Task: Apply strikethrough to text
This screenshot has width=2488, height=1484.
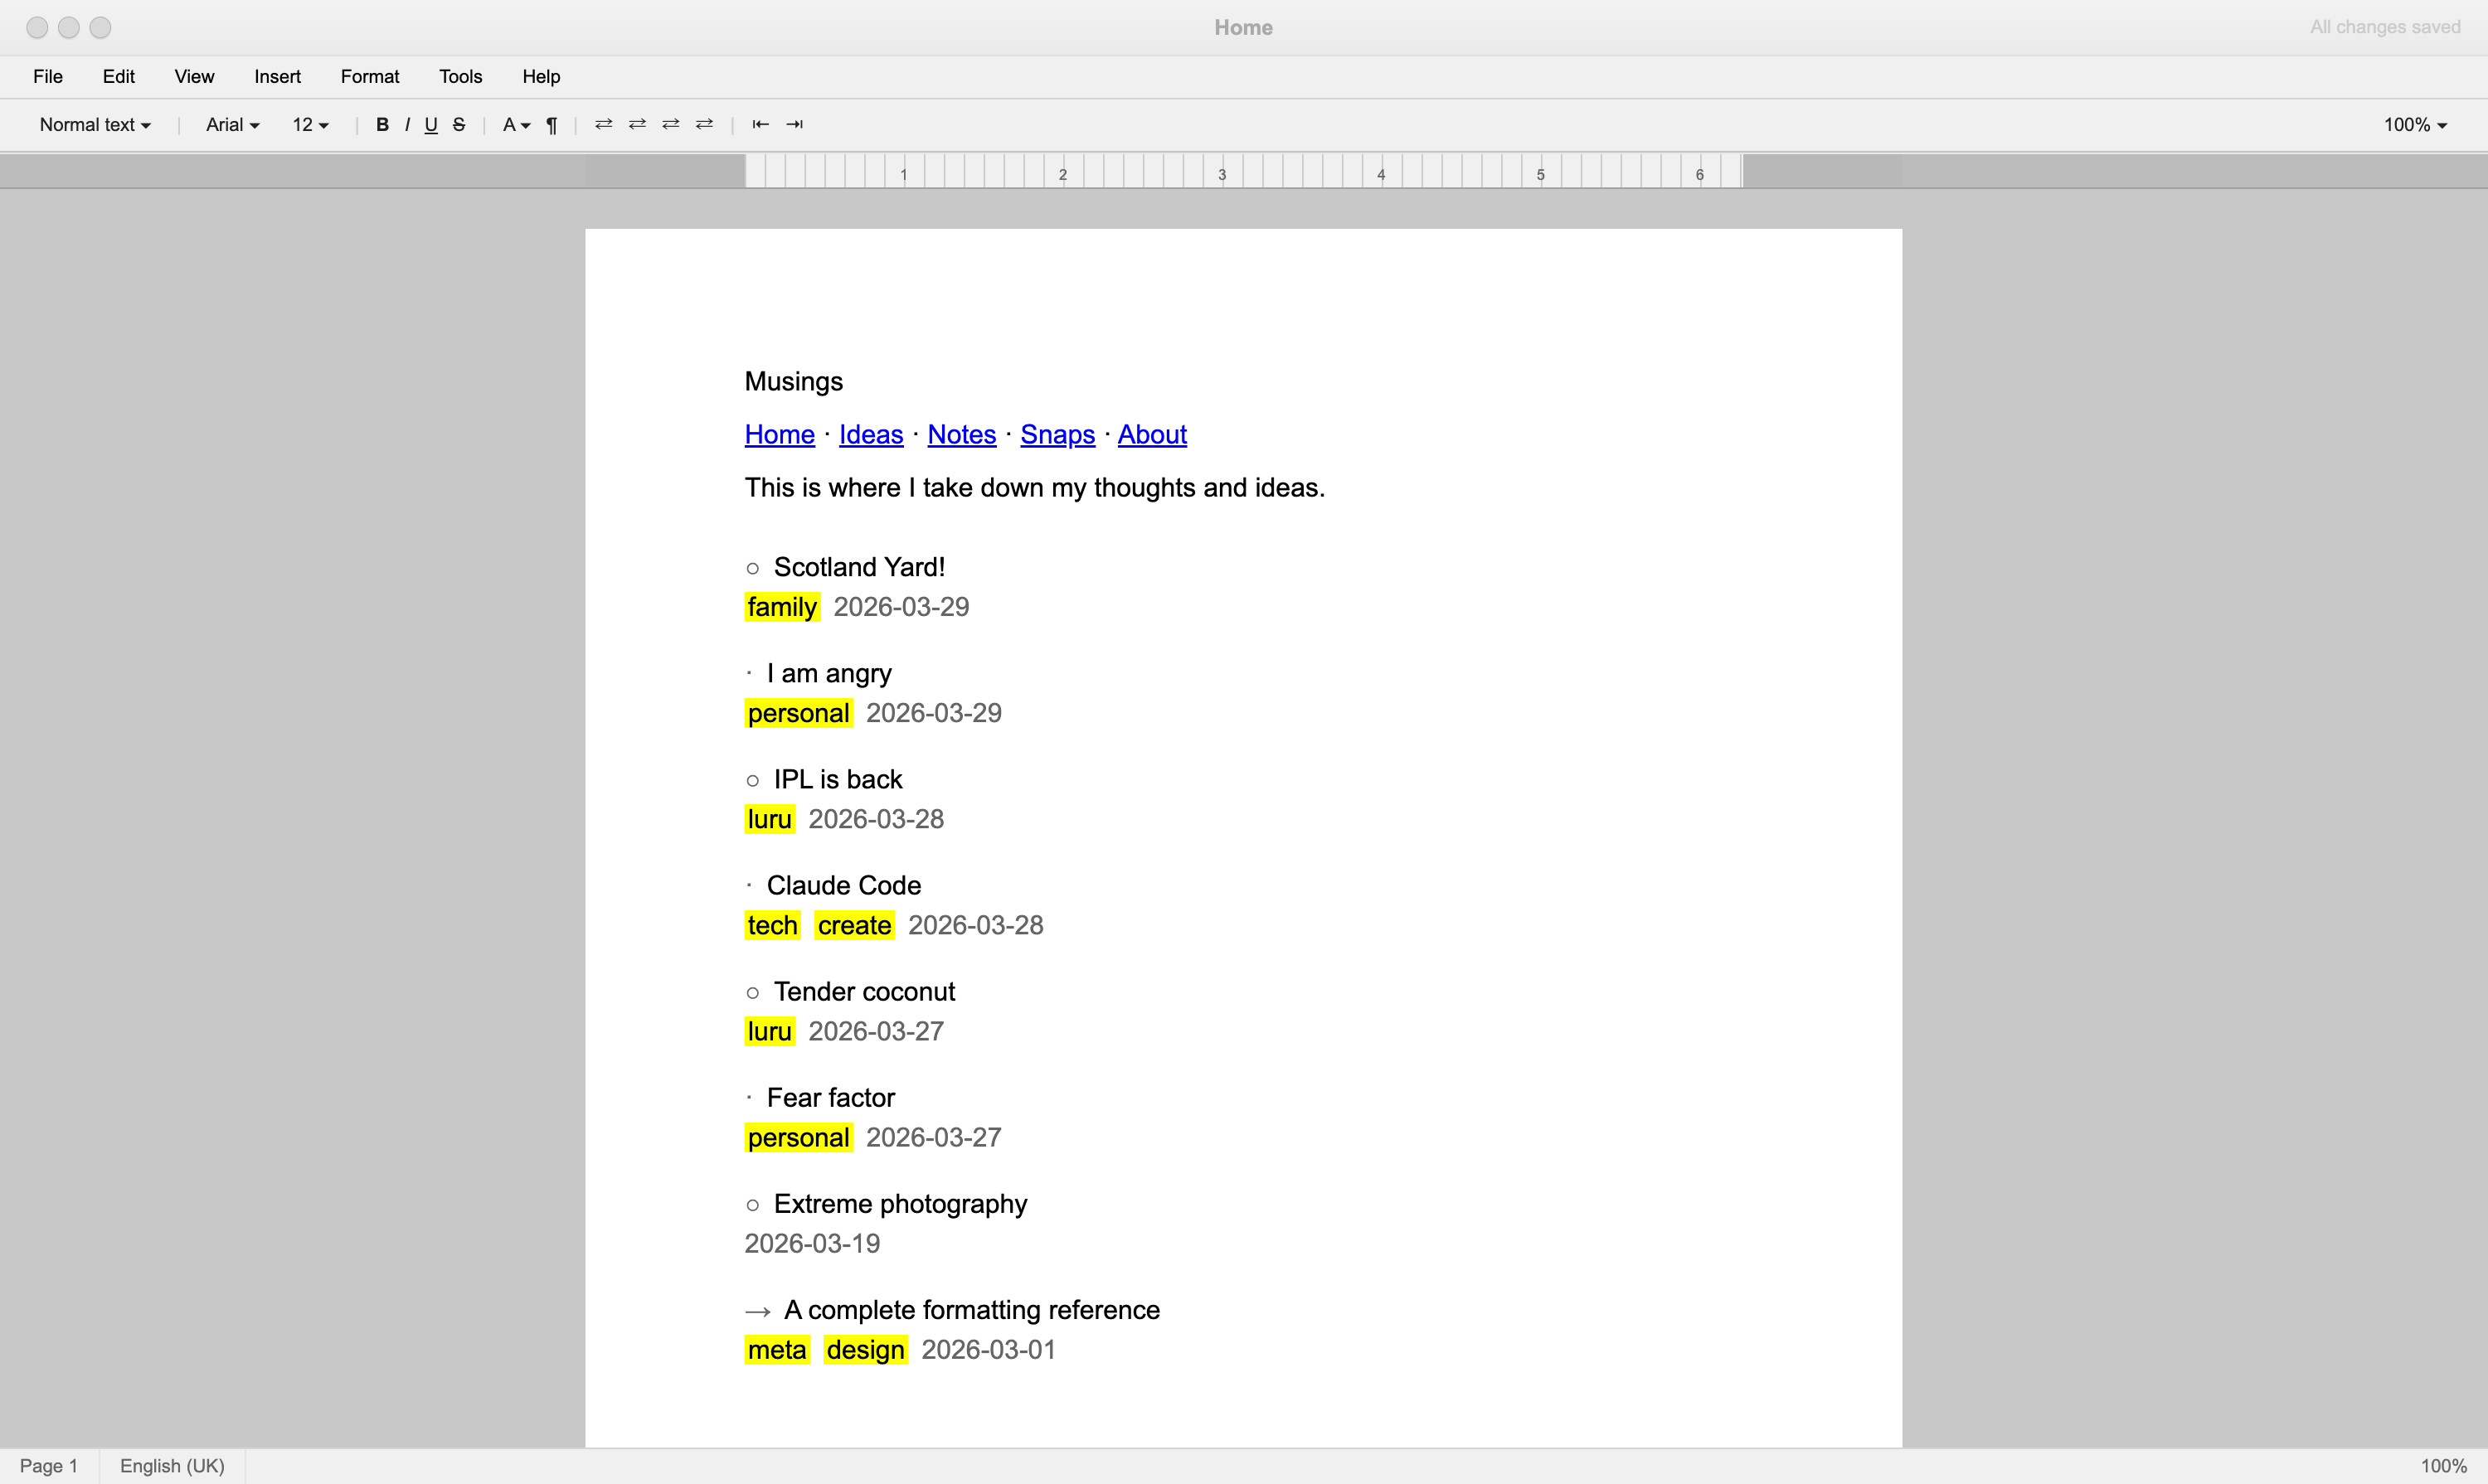Action: [x=459, y=125]
